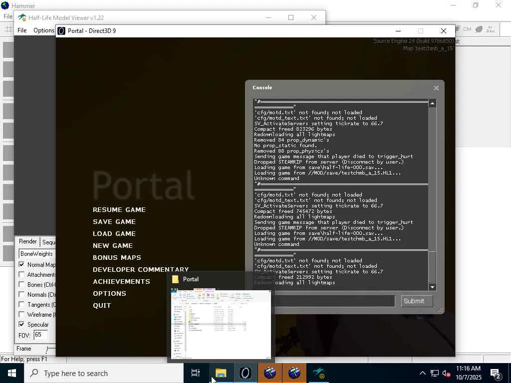Screen dimensions: 511x383
Task: Enable the Tangents checkbox
Action: click(x=21, y=305)
